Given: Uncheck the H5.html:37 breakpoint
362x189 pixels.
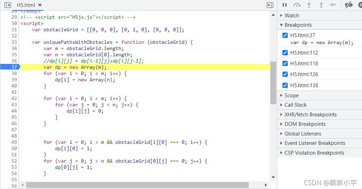Looking at the screenshot, I should [x=285, y=35].
